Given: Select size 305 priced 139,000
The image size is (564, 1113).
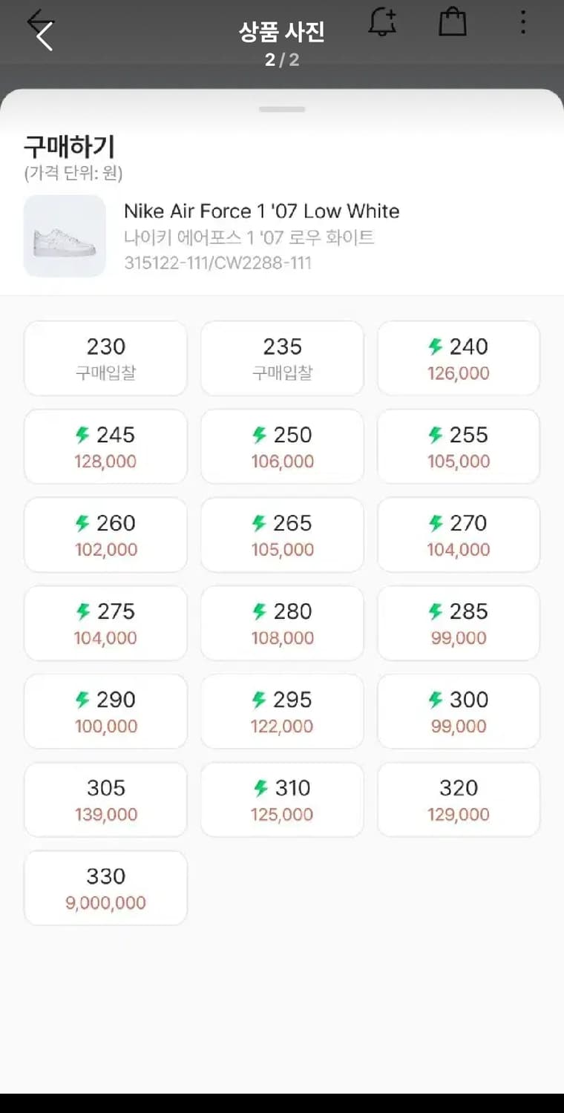Looking at the screenshot, I should click(105, 800).
